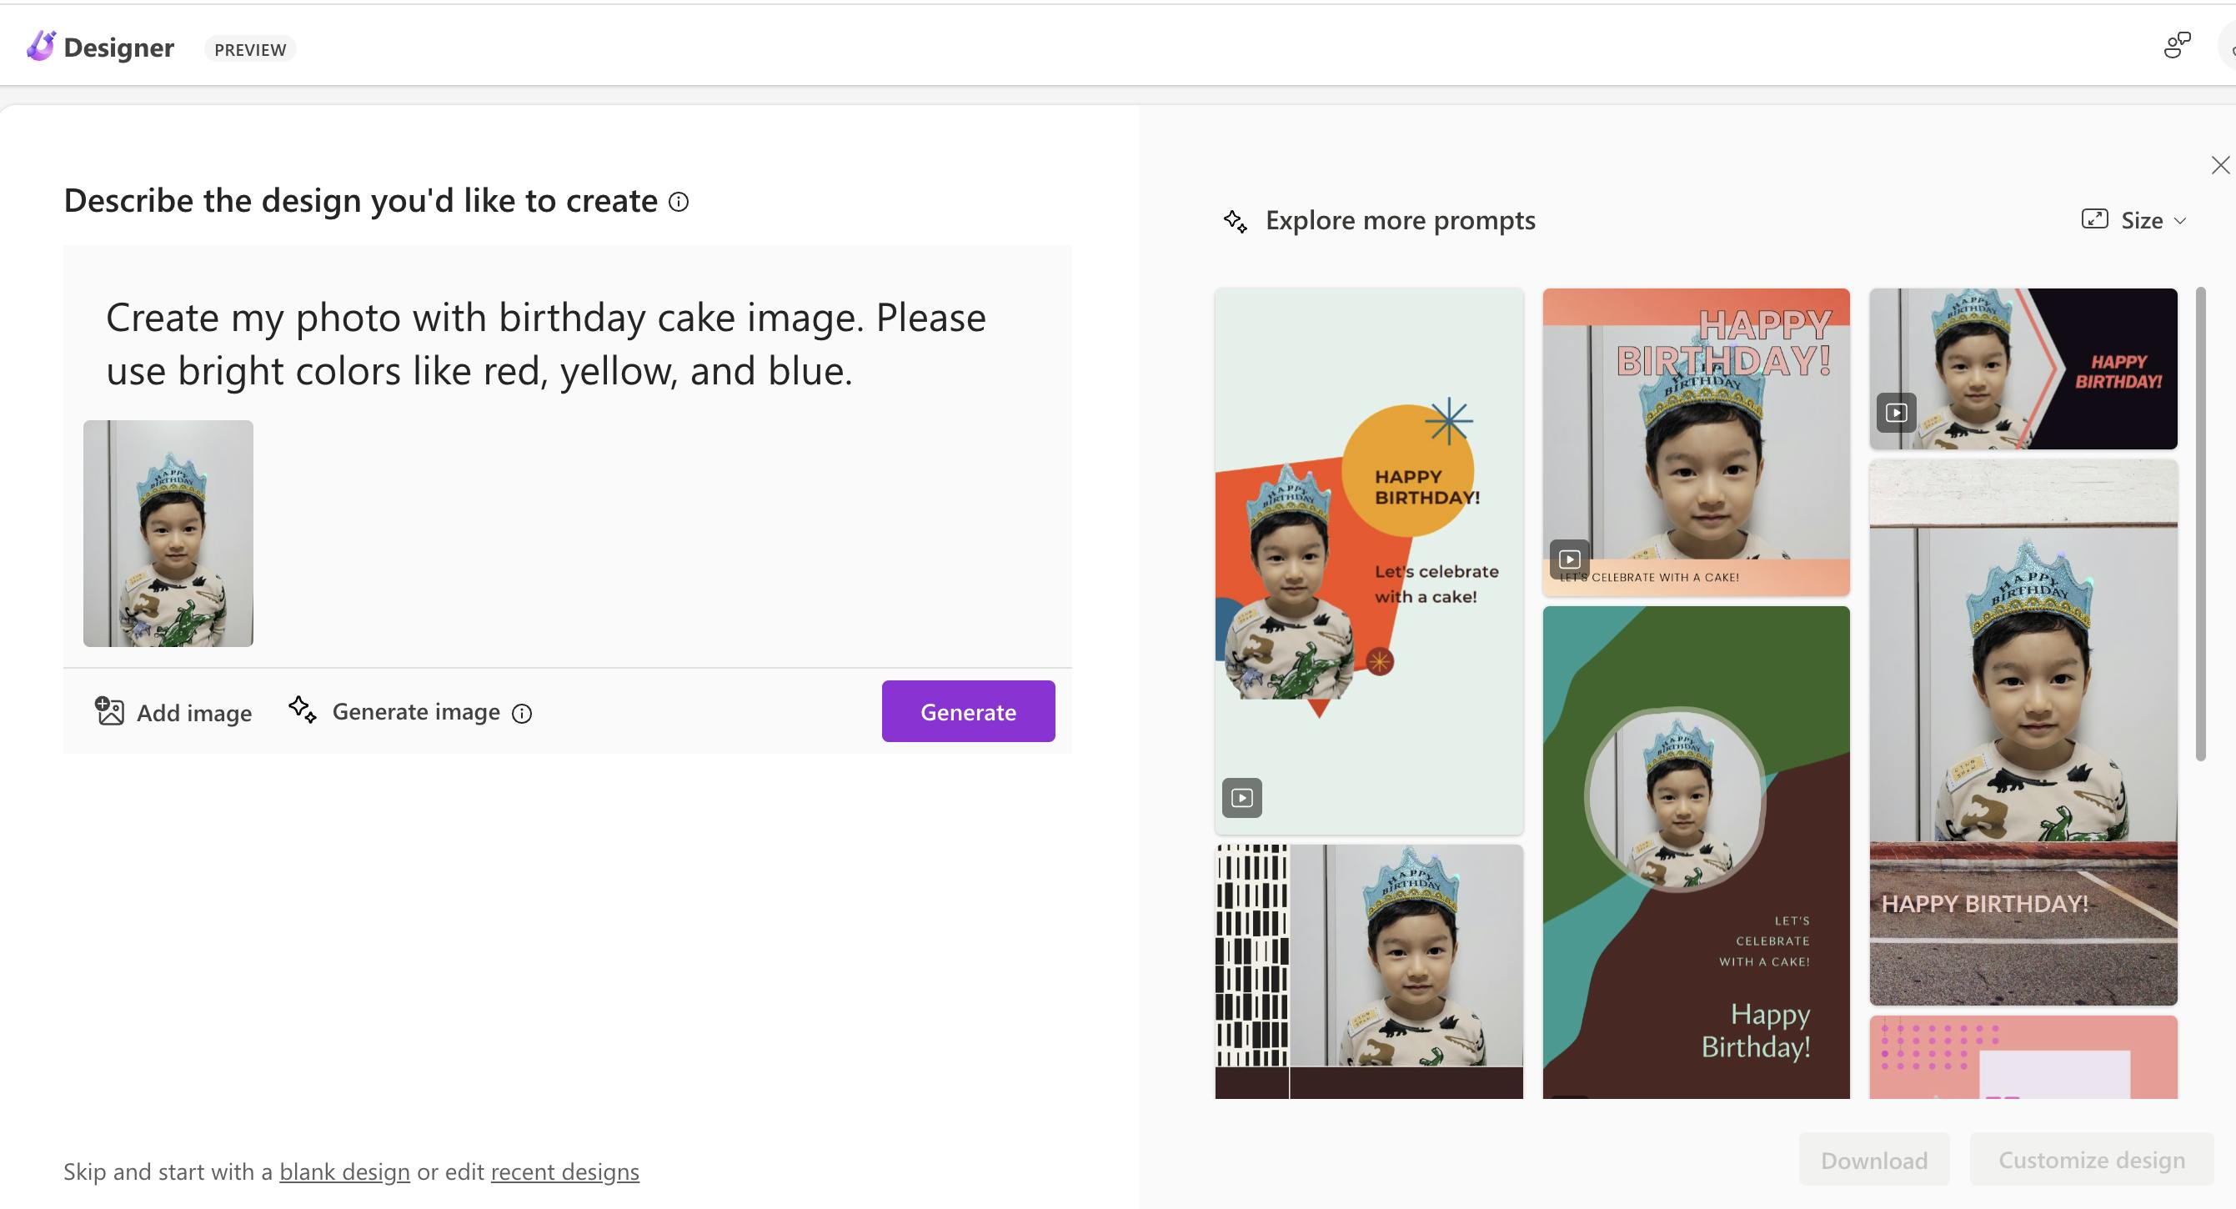Viewport: 2236px width, 1209px height.
Task: Open the blank design link
Action: pos(343,1171)
